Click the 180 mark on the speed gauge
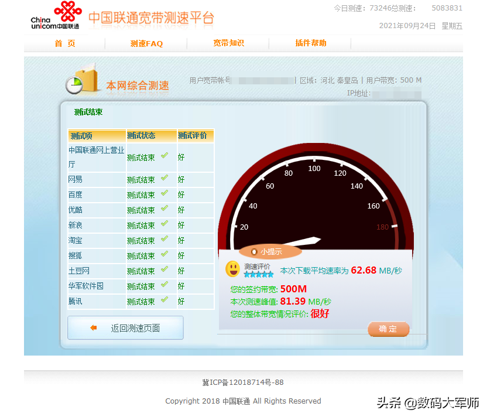Screen dimensions: 490x420 pyautogui.click(x=382, y=227)
